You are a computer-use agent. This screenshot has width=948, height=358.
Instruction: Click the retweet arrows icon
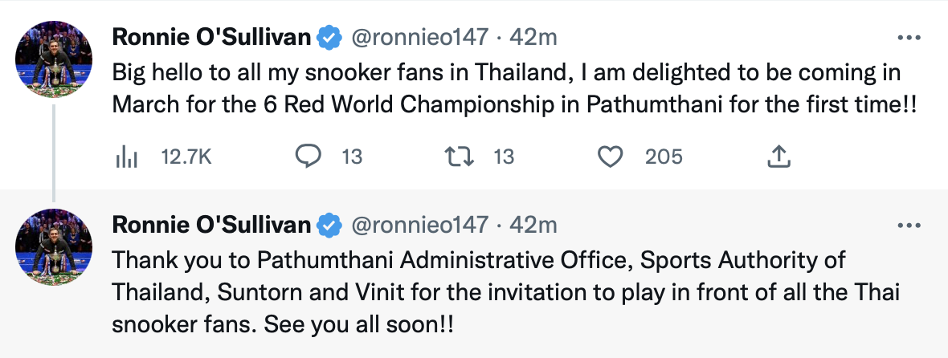tap(458, 157)
